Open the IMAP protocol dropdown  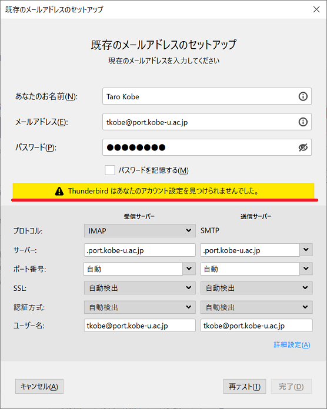139,230
